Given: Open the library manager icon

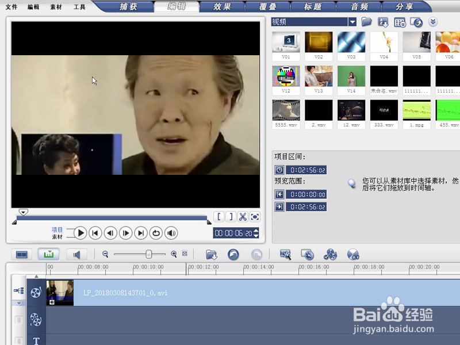Looking at the screenshot, I should point(400,22).
